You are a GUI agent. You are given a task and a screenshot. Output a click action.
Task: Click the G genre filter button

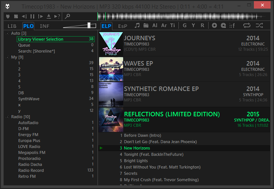click(x=185, y=26)
